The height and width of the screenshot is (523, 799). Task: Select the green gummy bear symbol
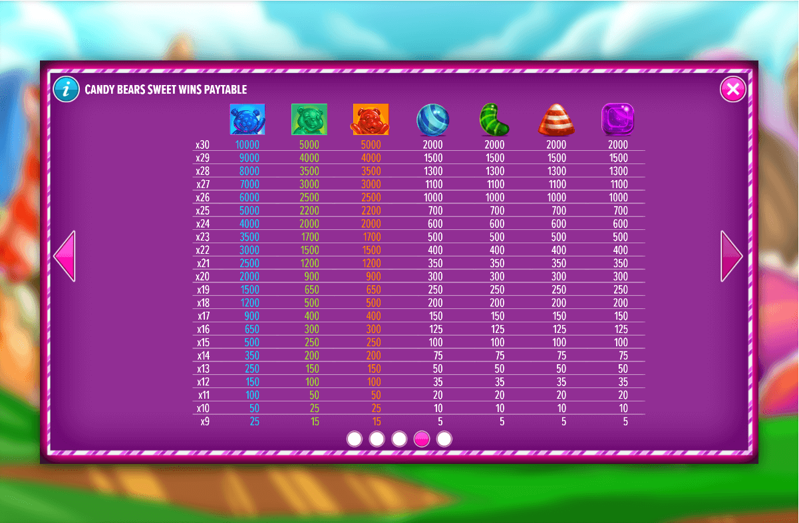[309, 118]
